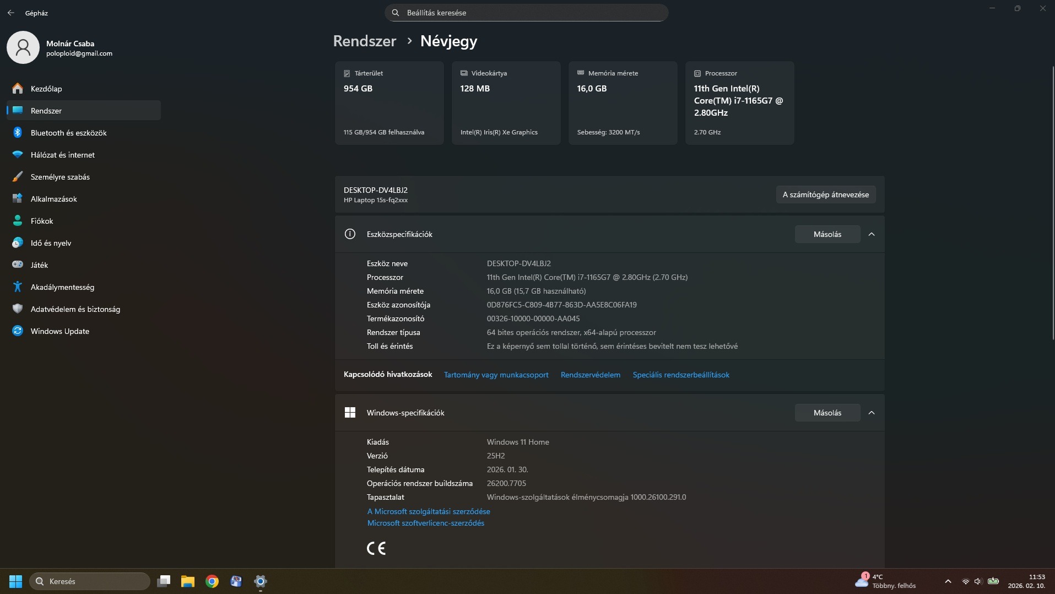Select Rendszer in the sidebar
Image resolution: width=1055 pixels, height=594 pixels.
[84, 111]
